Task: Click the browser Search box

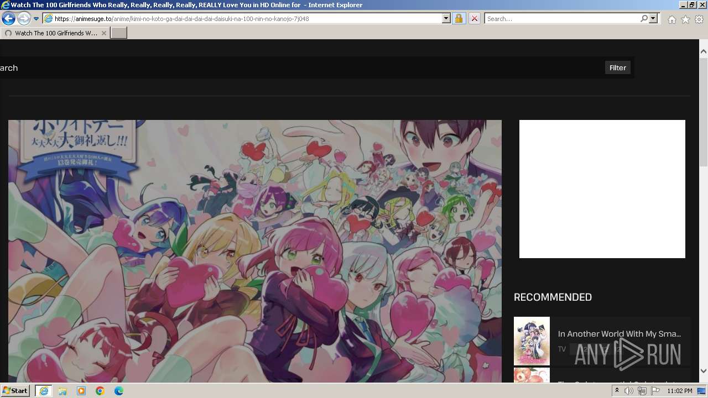Action: 561,18
